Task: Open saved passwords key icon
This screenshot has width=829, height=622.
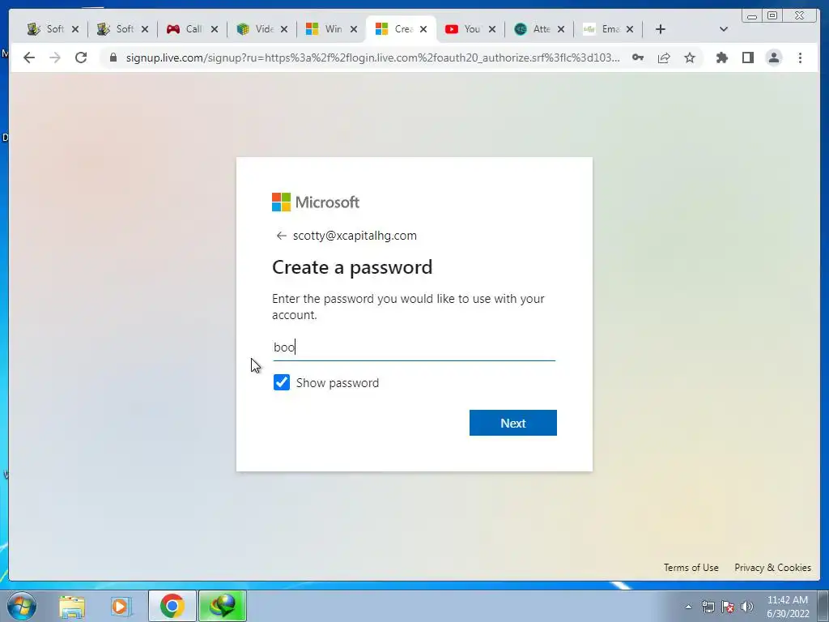Action: [638, 58]
